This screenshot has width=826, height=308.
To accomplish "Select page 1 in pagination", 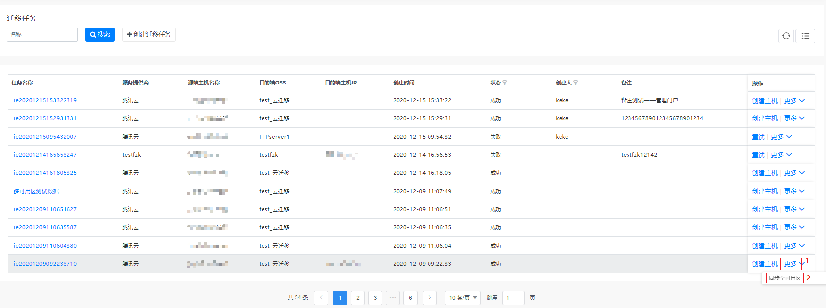I will (340, 298).
